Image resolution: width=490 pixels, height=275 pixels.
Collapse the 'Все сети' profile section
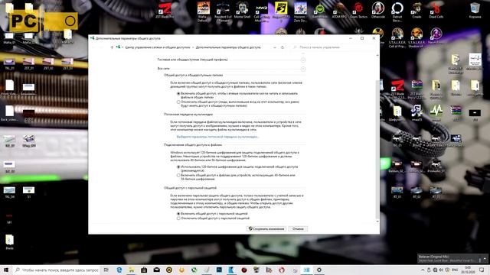(x=303, y=69)
